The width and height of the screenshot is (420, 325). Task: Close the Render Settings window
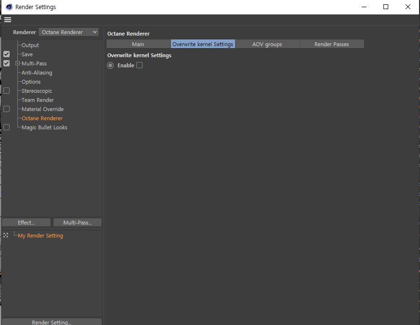(x=407, y=7)
